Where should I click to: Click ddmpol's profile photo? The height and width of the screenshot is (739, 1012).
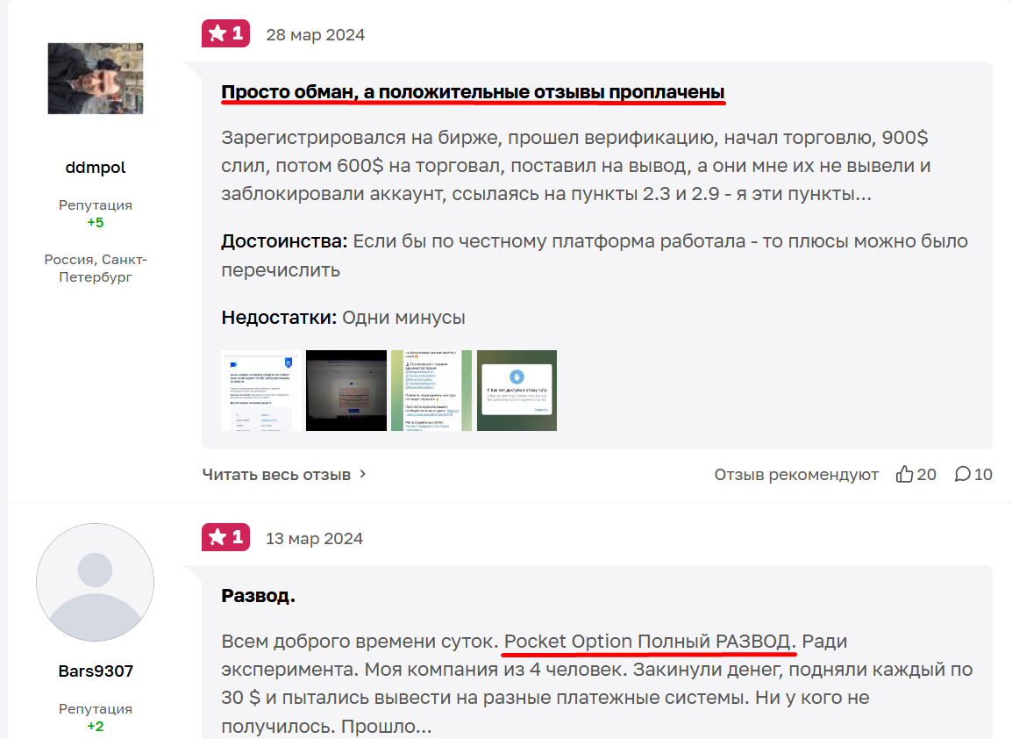pos(96,78)
